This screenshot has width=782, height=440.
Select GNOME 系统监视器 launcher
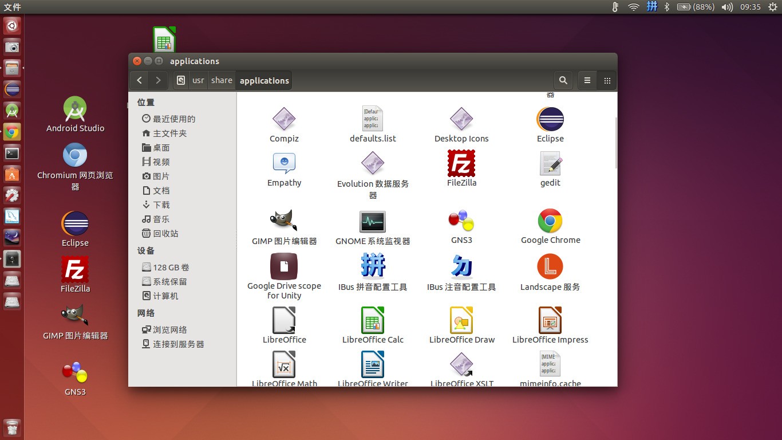[x=373, y=228]
